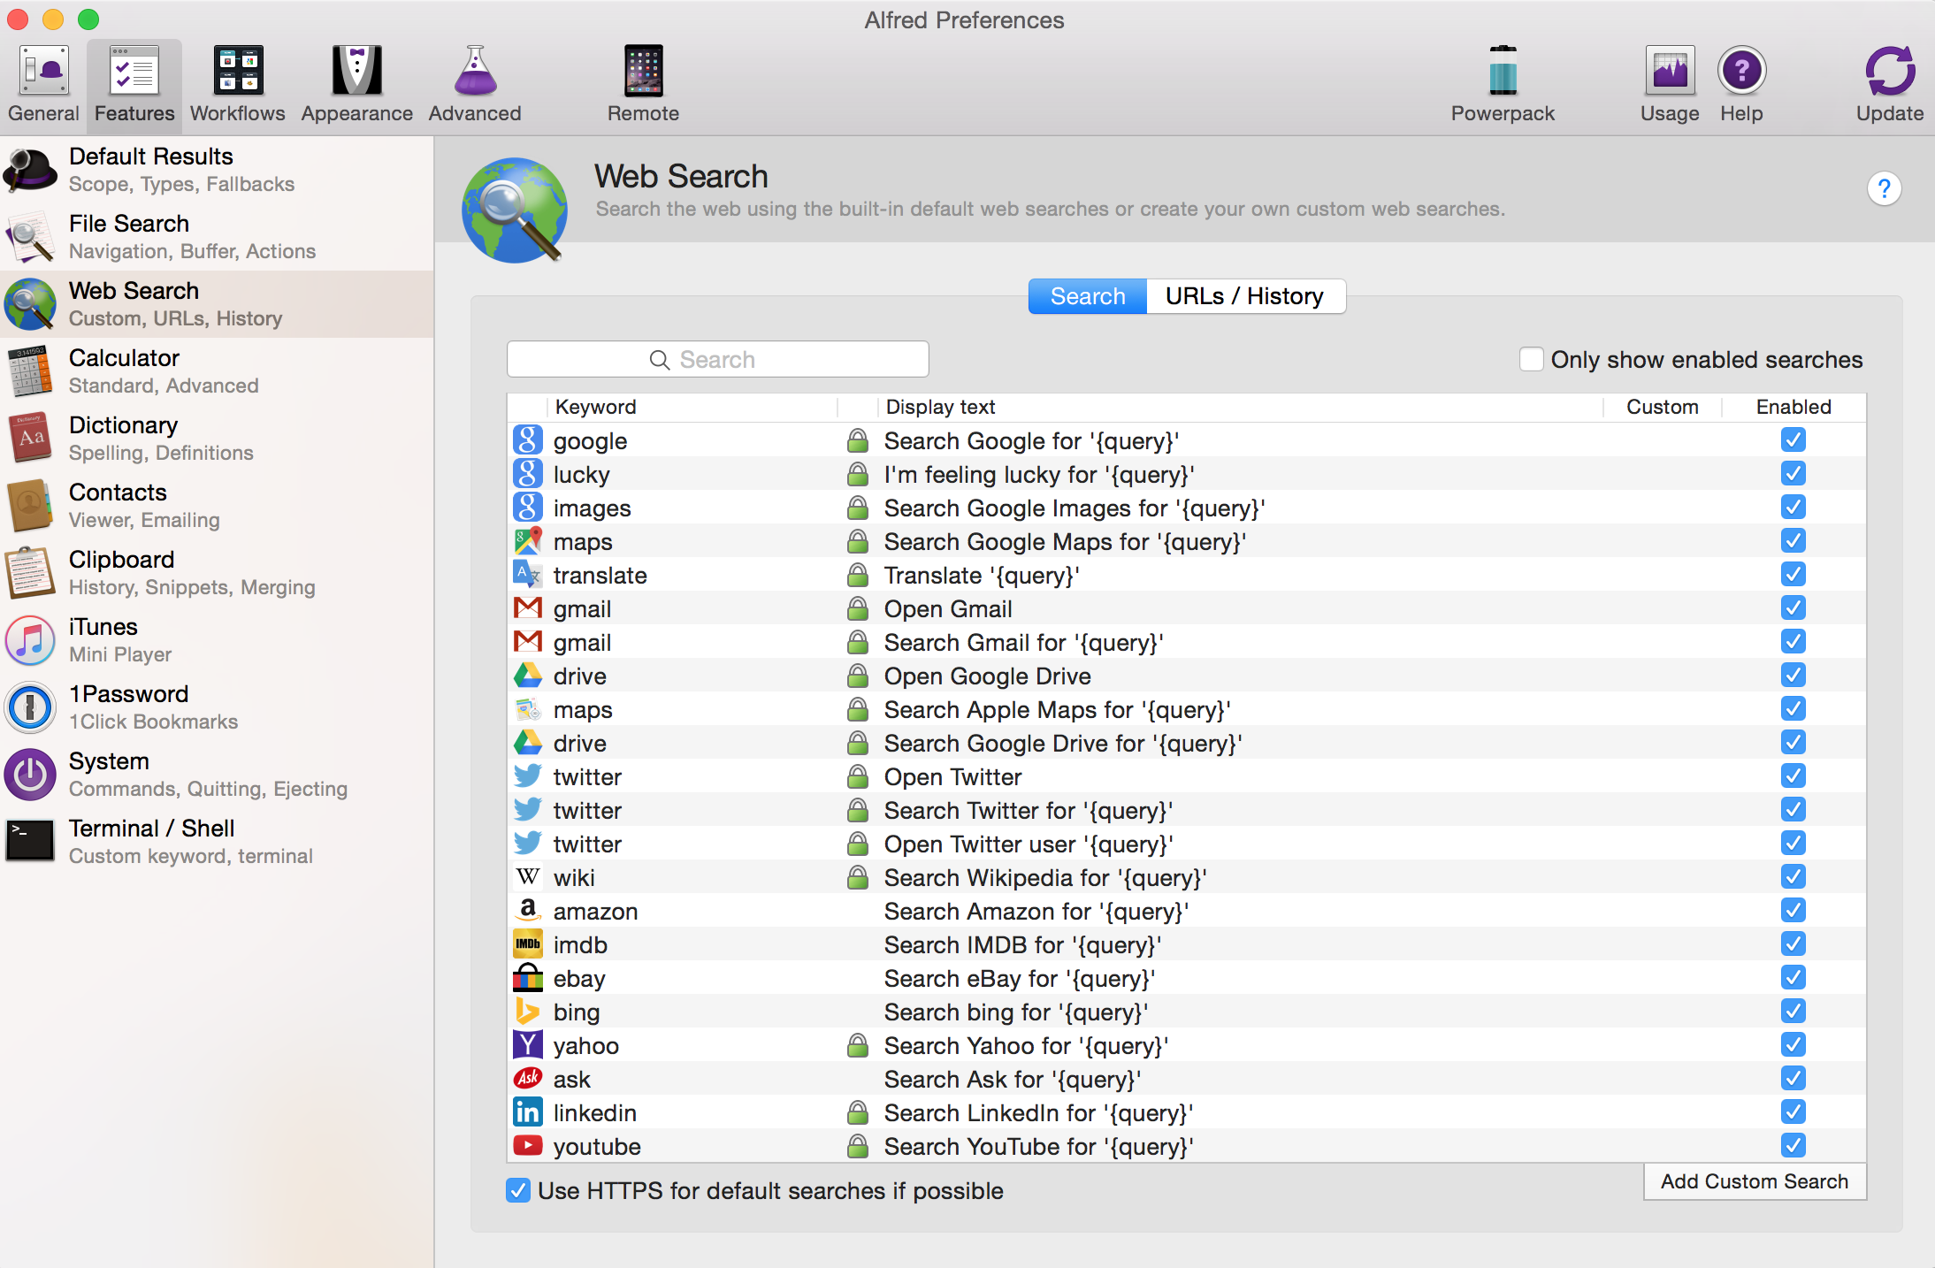Enable Only show enabled searches
The height and width of the screenshot is (1268, 1935).
click(x=1532, y=359)
